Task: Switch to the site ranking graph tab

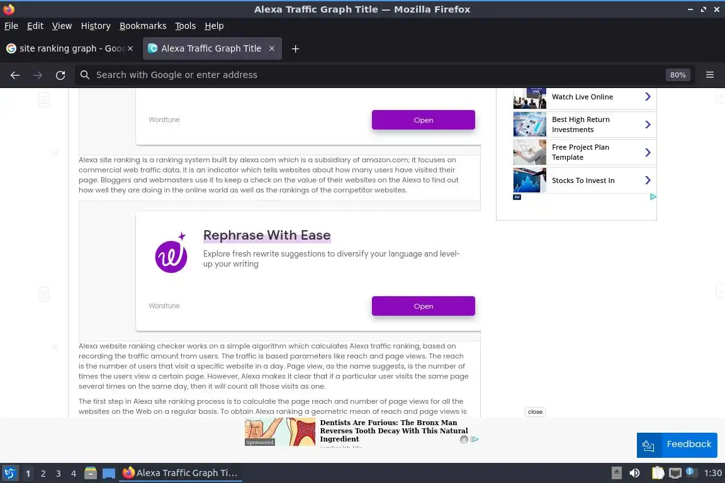Action: coord(69,48)
